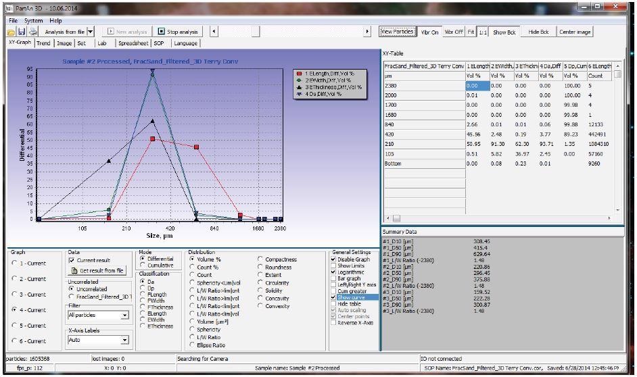This screenshot has width=637, height=377.
Task: Click the 1084310 count cell in table
Action: point(598,144)
